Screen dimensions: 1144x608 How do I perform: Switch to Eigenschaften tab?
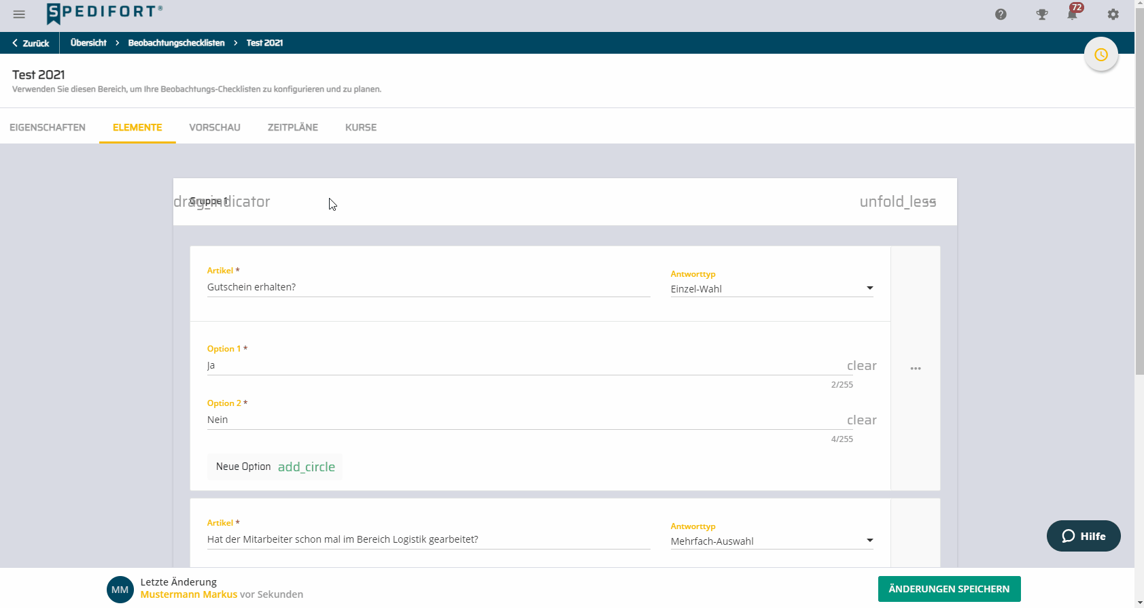click(48, 127)
